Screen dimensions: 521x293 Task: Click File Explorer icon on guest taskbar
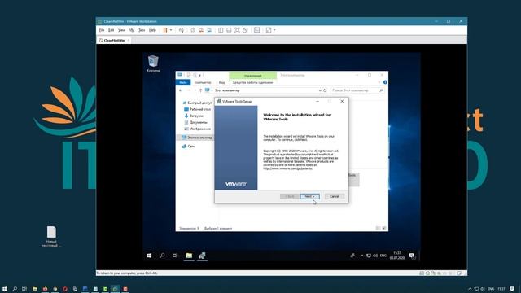189,256
